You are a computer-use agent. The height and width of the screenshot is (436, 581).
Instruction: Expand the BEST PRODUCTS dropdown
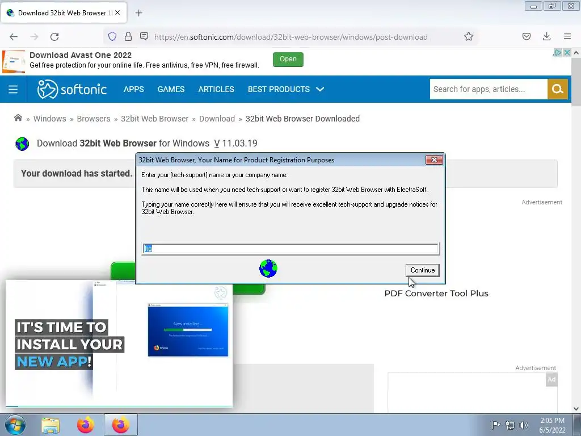(x=286, y=89)
